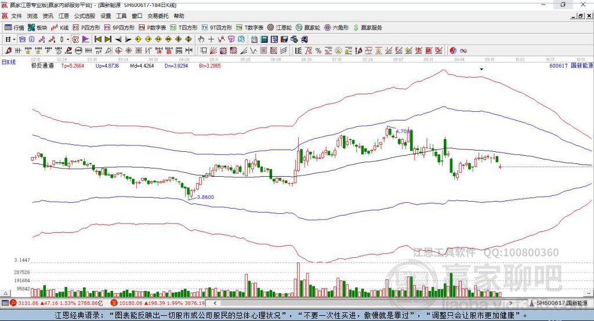Open the P数字表 number table
The width and height of the screenshot is (594, 321).
tap(153, 28)
